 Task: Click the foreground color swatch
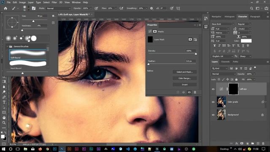coord(3,137)
